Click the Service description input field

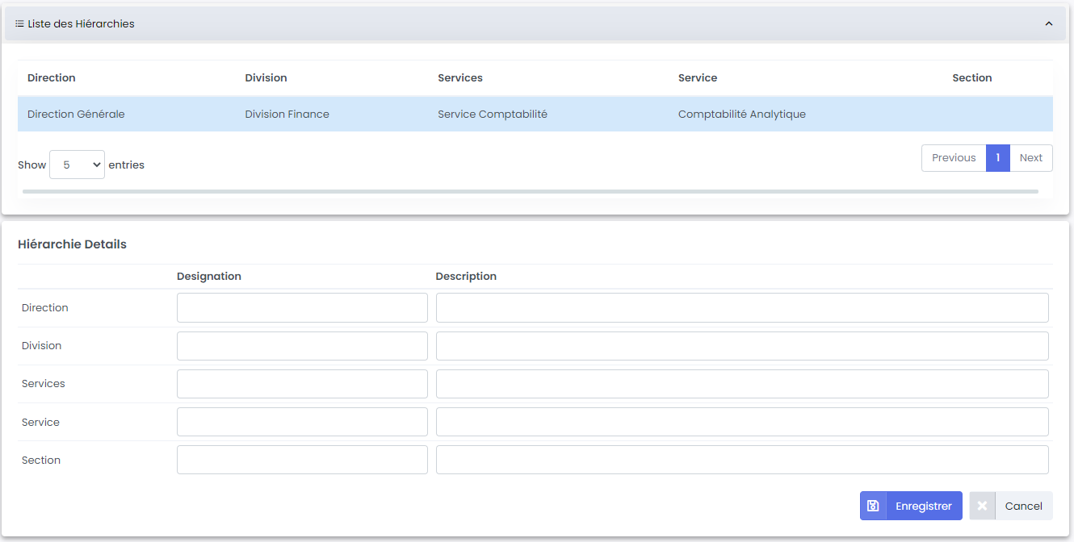(741, 422)
